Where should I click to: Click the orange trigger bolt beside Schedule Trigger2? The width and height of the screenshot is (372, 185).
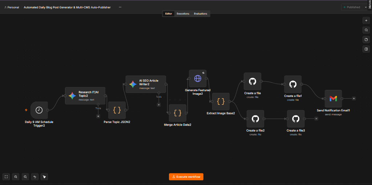click(x=26, y=110)
